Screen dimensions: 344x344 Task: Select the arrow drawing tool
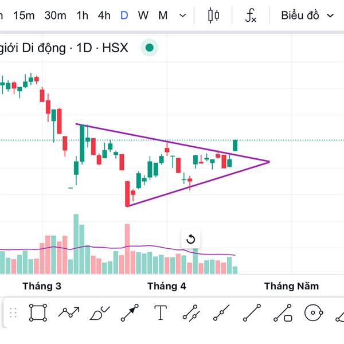pyautogui.click(x=130, y=313)
